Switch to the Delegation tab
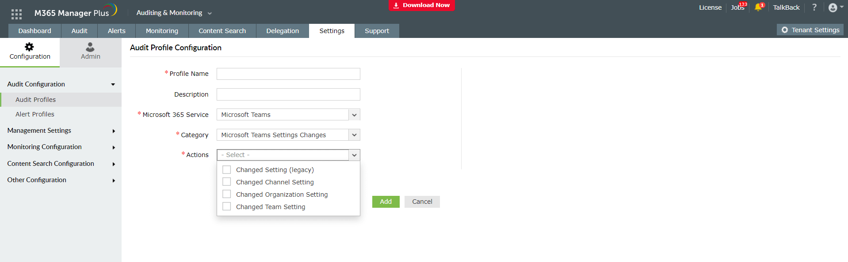This screenshot has height=262, width=848. click(283, 31)
